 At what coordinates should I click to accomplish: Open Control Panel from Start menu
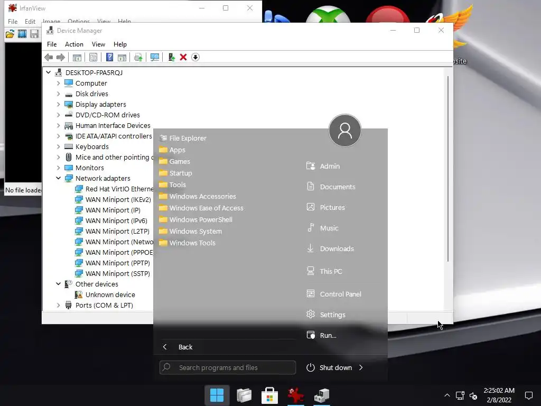[342, 294]
